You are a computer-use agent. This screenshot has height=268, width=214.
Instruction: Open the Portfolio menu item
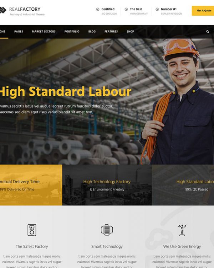coord(72,31)
